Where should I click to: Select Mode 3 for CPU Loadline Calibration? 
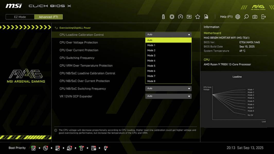169,55
